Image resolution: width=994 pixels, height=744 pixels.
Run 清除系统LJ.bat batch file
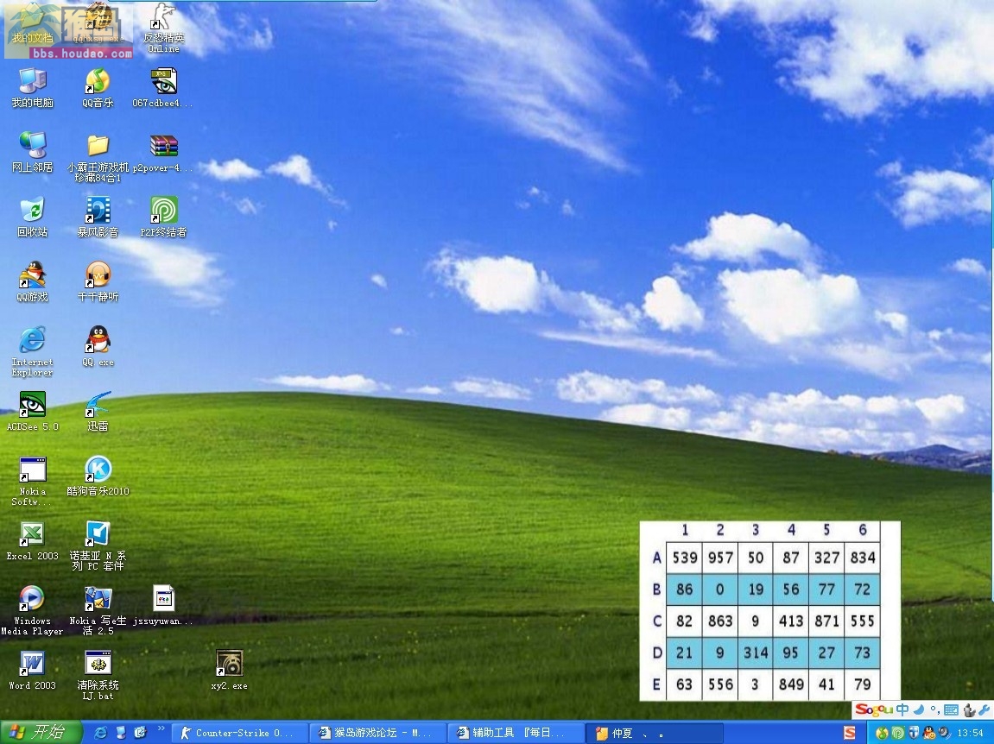point(98,676)
